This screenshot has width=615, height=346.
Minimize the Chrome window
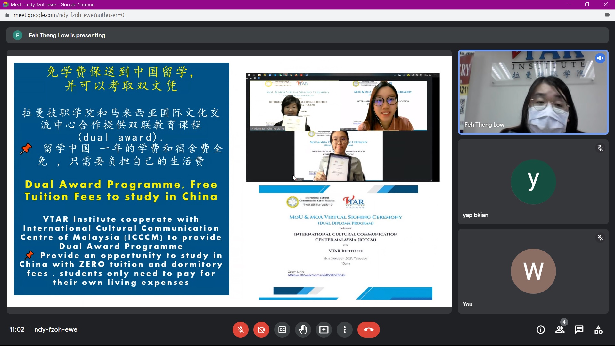569,4
